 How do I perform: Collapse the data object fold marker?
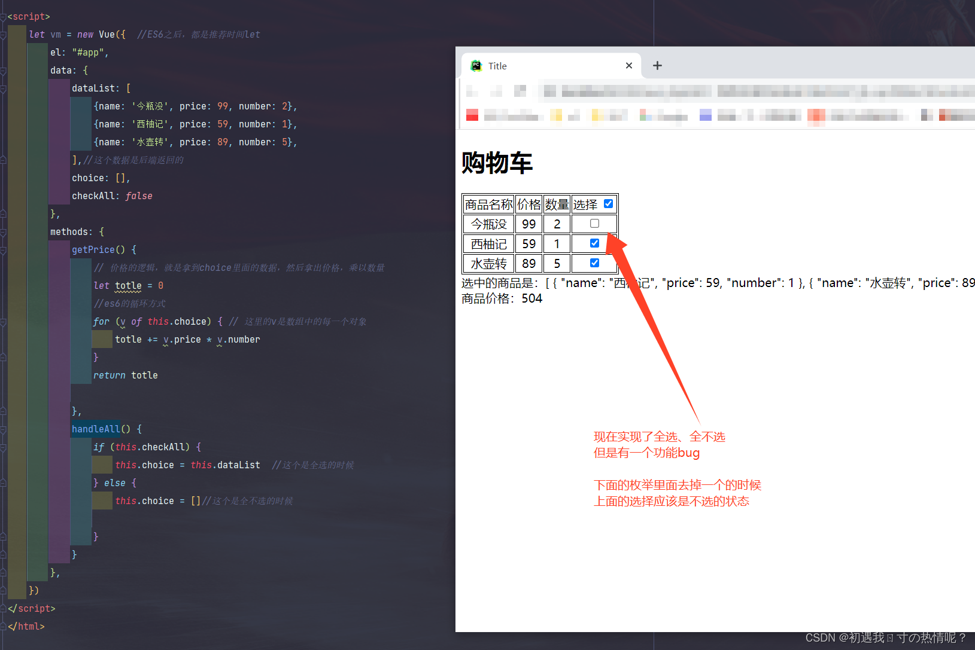pos(4,71)
